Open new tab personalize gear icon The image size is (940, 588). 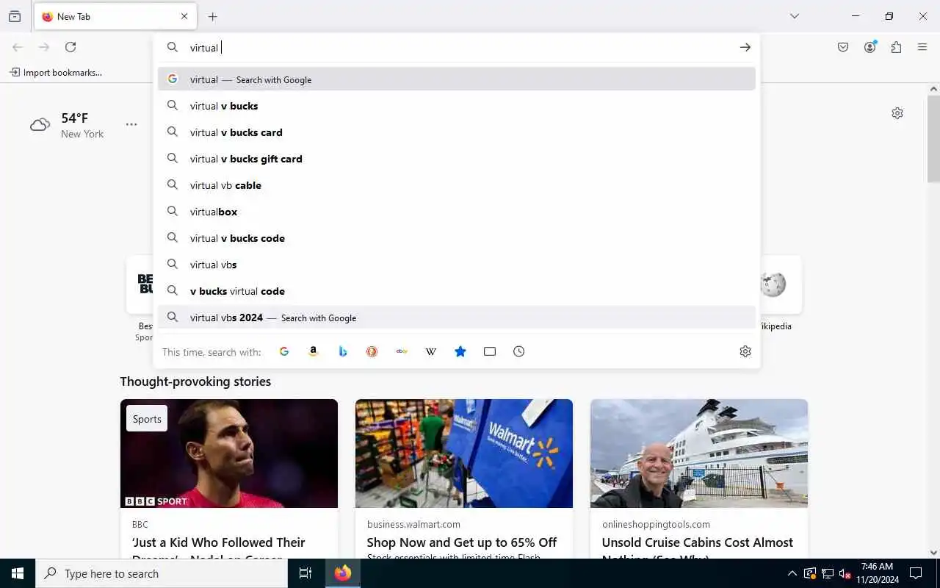pyautogui.click(x=897, y=113)
